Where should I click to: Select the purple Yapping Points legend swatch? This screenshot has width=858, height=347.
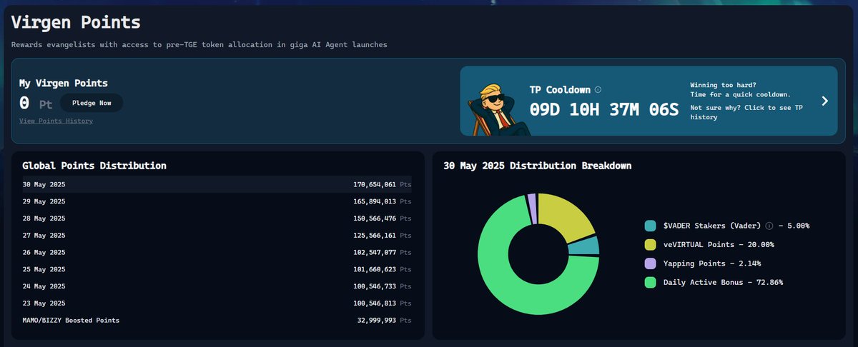[x=650, y=263]
